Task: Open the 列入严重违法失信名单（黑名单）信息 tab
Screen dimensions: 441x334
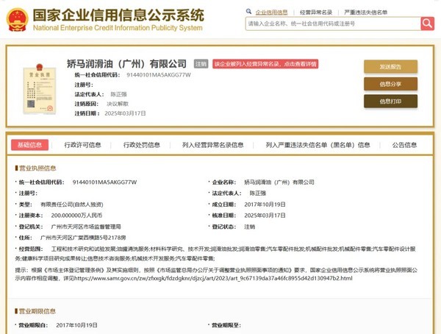Action: pos(318,145)
